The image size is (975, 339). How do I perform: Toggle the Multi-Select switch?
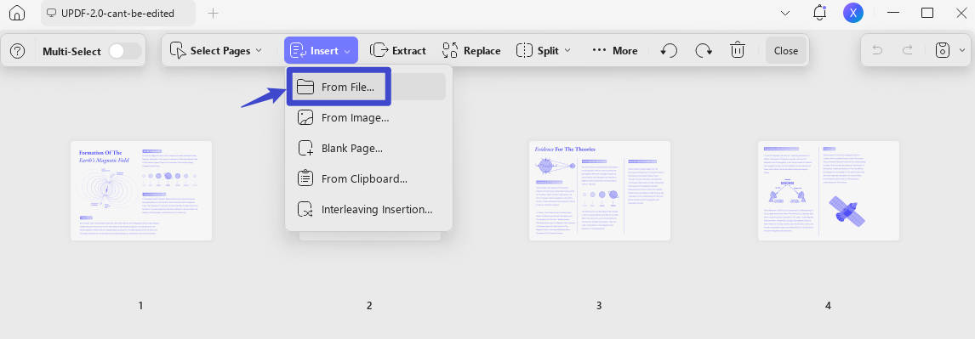(124, 51)
